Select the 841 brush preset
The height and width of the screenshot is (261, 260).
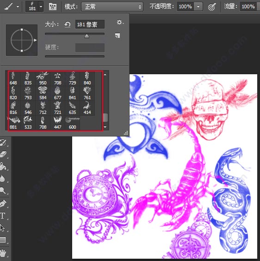tap(72, 93)
